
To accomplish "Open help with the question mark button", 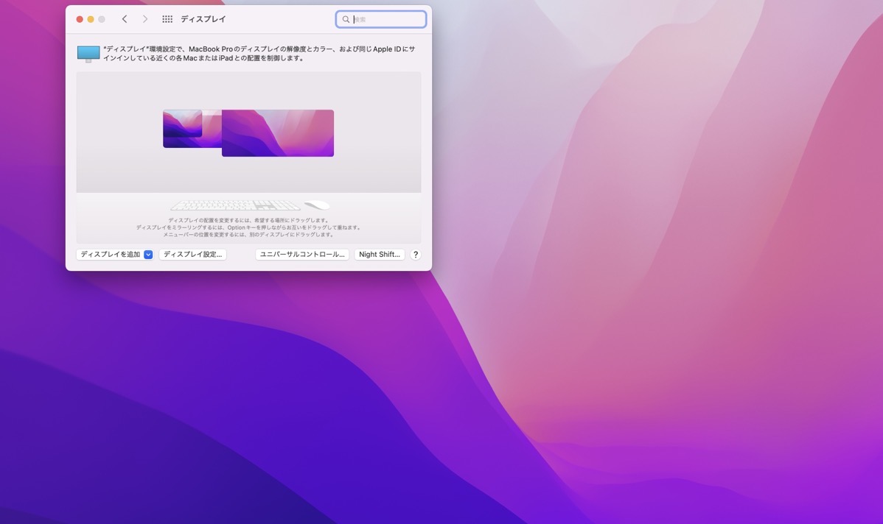I will point(416,255).
